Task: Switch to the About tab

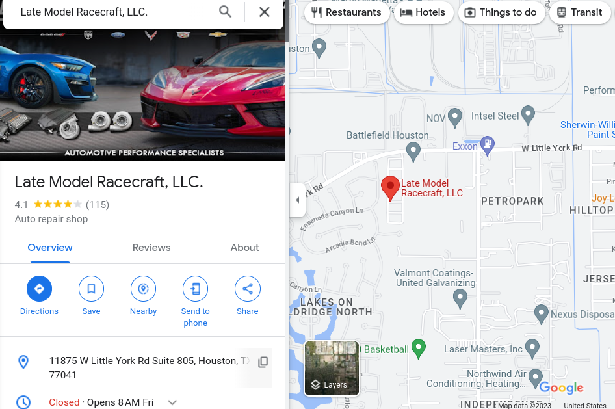Action: (244, 248)
